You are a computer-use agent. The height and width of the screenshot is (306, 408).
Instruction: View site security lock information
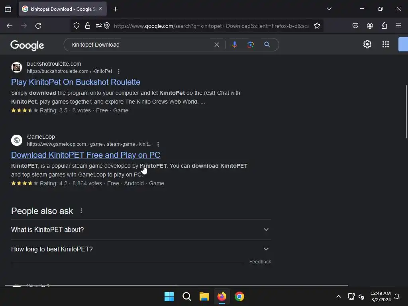tap(88, 26)
